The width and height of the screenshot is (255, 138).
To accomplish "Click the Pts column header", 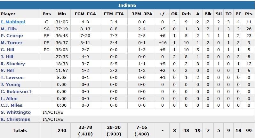I will [248, 14].
